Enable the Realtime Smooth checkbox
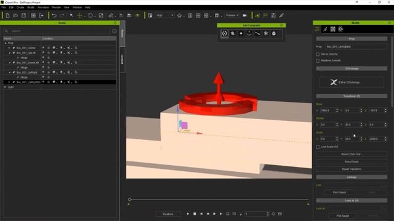The image size is (394, 221). [318, 61]
